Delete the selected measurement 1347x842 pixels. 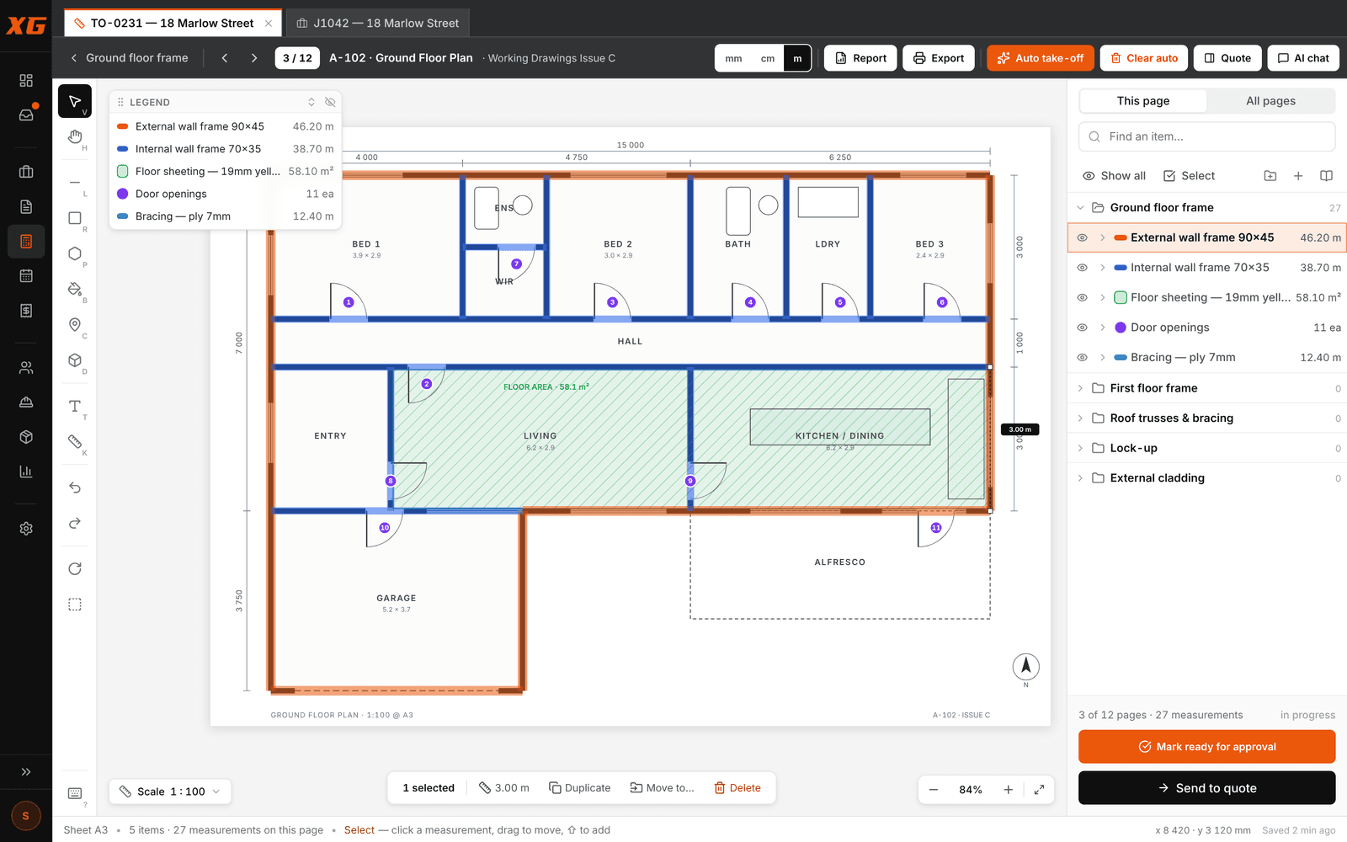[737, 788]
